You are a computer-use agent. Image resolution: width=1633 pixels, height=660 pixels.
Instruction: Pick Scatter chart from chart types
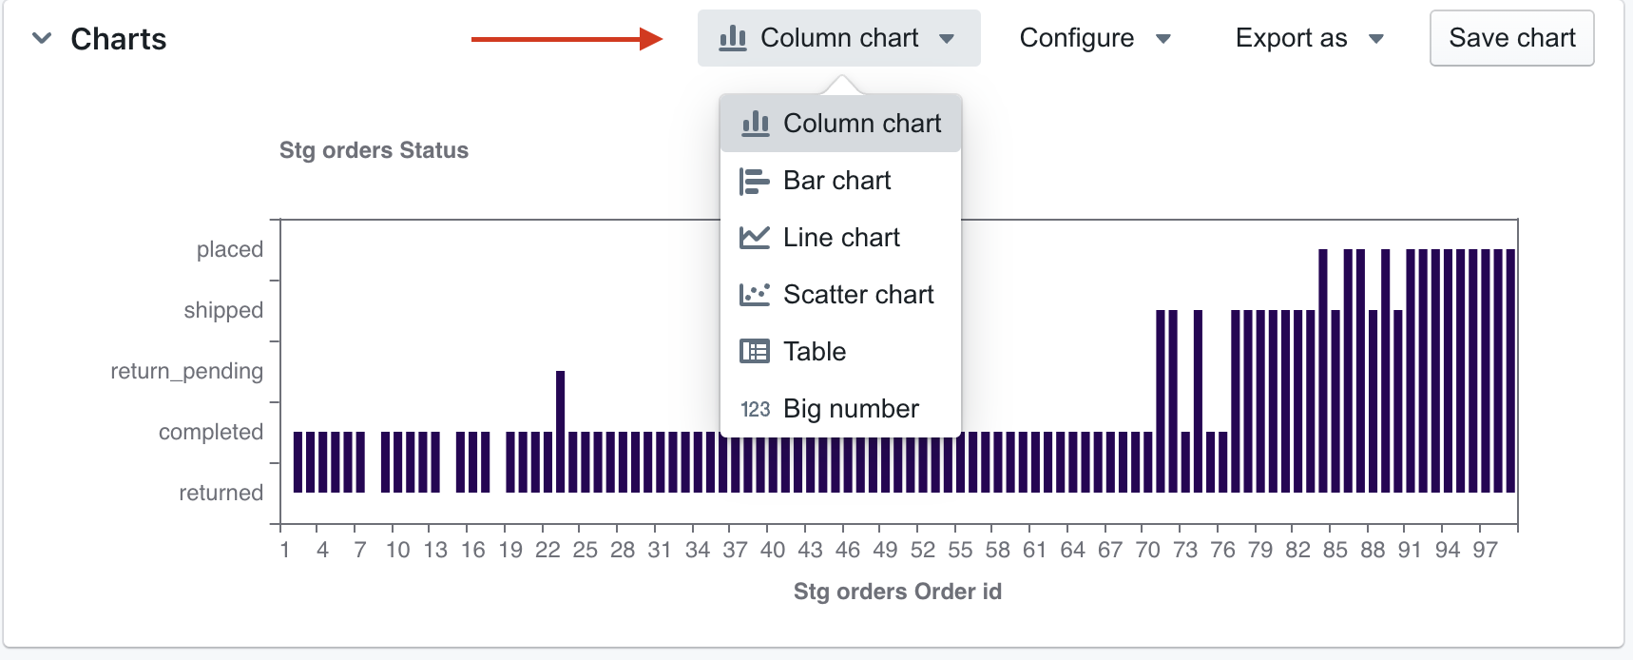[x=858, y=295]
